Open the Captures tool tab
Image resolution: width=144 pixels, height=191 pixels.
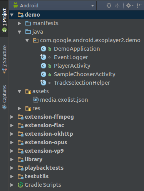click(x=4, y=97)
